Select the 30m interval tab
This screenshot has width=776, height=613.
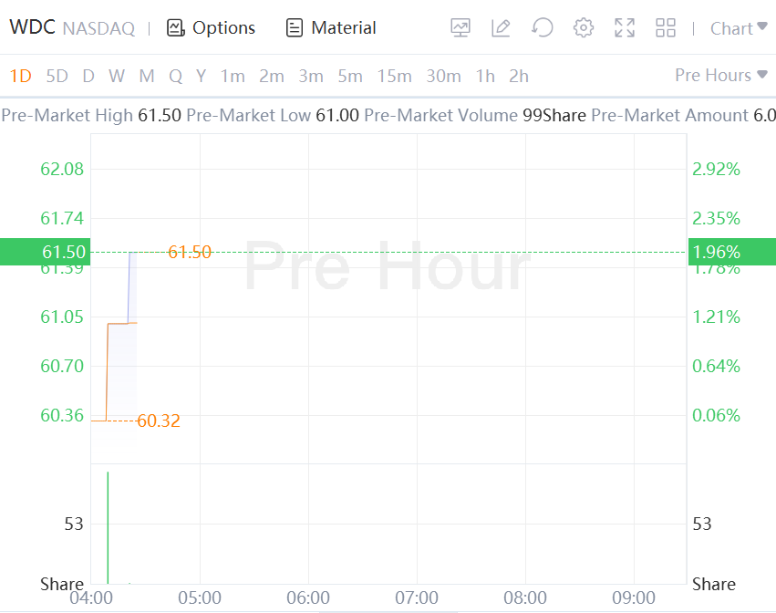[x=443, y=76]
